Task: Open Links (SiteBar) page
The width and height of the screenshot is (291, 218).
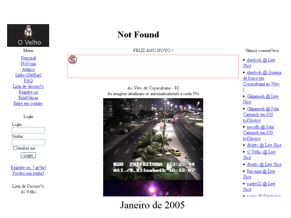Action: click(28, 75)
